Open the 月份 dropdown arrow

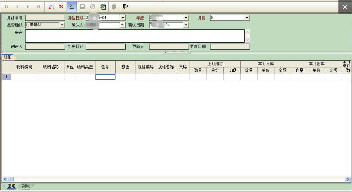pos(247,18)
